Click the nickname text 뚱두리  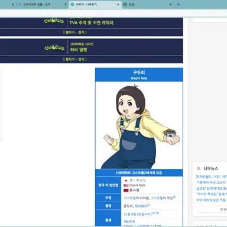coord(128,206)
